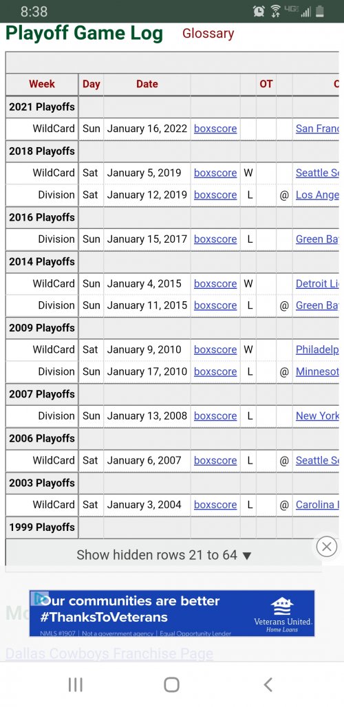
Task: Tap the ad choices icon on banner
Action: pos(40,598)
